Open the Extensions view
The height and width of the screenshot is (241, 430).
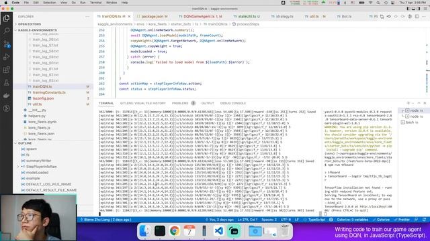pyautogui.click(x=6, y=70)
